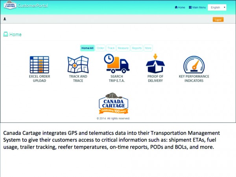Switch to the More tab

148,48
